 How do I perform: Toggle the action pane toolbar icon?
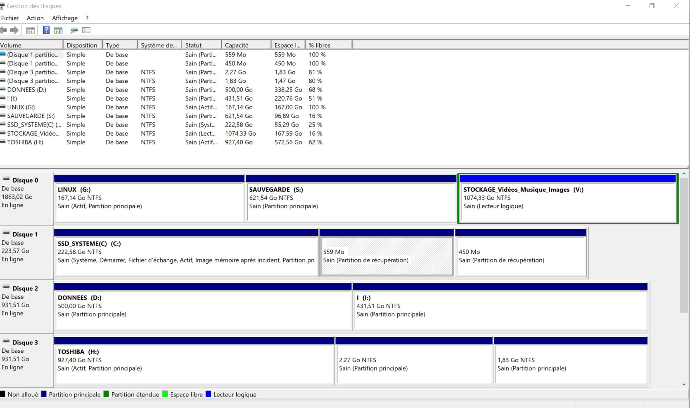pyautogui.click(x=58, y=30)
